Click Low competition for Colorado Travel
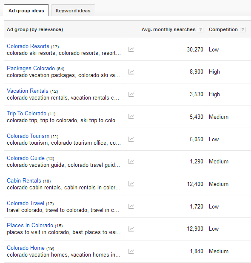The height and width of the screenshot is (263, 251). point(214,206)
